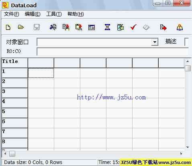Minimize the DataLoad window

point(158,3)
